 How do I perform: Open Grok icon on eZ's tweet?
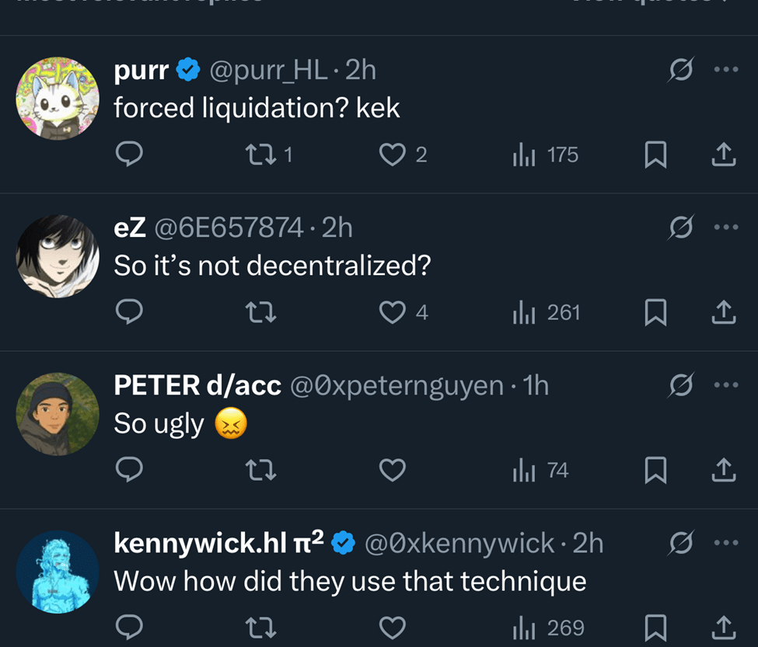[681, 228]
